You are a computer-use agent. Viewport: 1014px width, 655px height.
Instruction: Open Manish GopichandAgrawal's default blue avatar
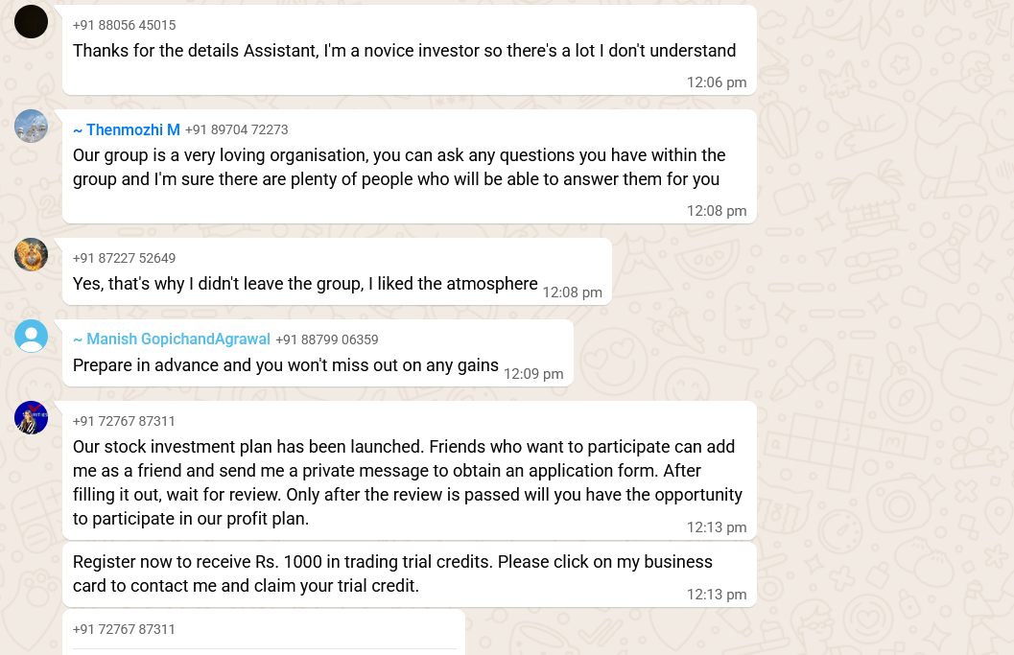[x=32, y=337]
